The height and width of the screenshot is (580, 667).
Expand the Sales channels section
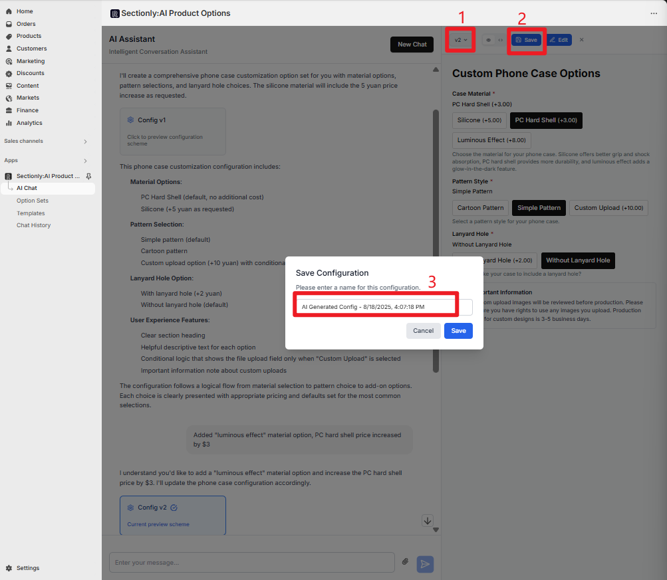(84, 142)
